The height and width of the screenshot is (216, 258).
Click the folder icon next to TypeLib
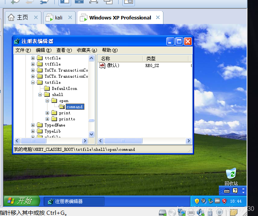[40, 131]
